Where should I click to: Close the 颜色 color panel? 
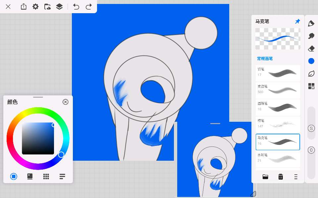click(x=65, y=102)
